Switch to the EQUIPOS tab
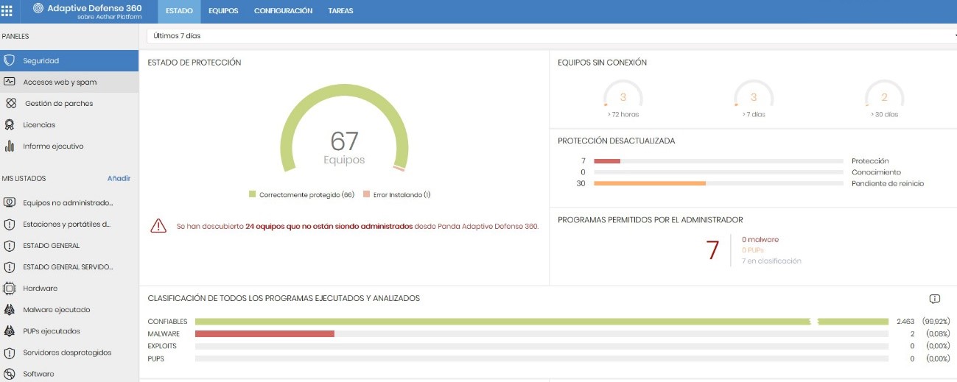957x382 pixels. pyautogui.click(x=223, y=11)
